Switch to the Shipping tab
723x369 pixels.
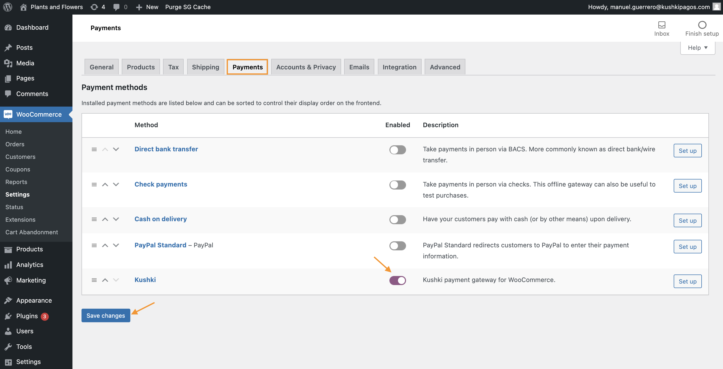206,67
